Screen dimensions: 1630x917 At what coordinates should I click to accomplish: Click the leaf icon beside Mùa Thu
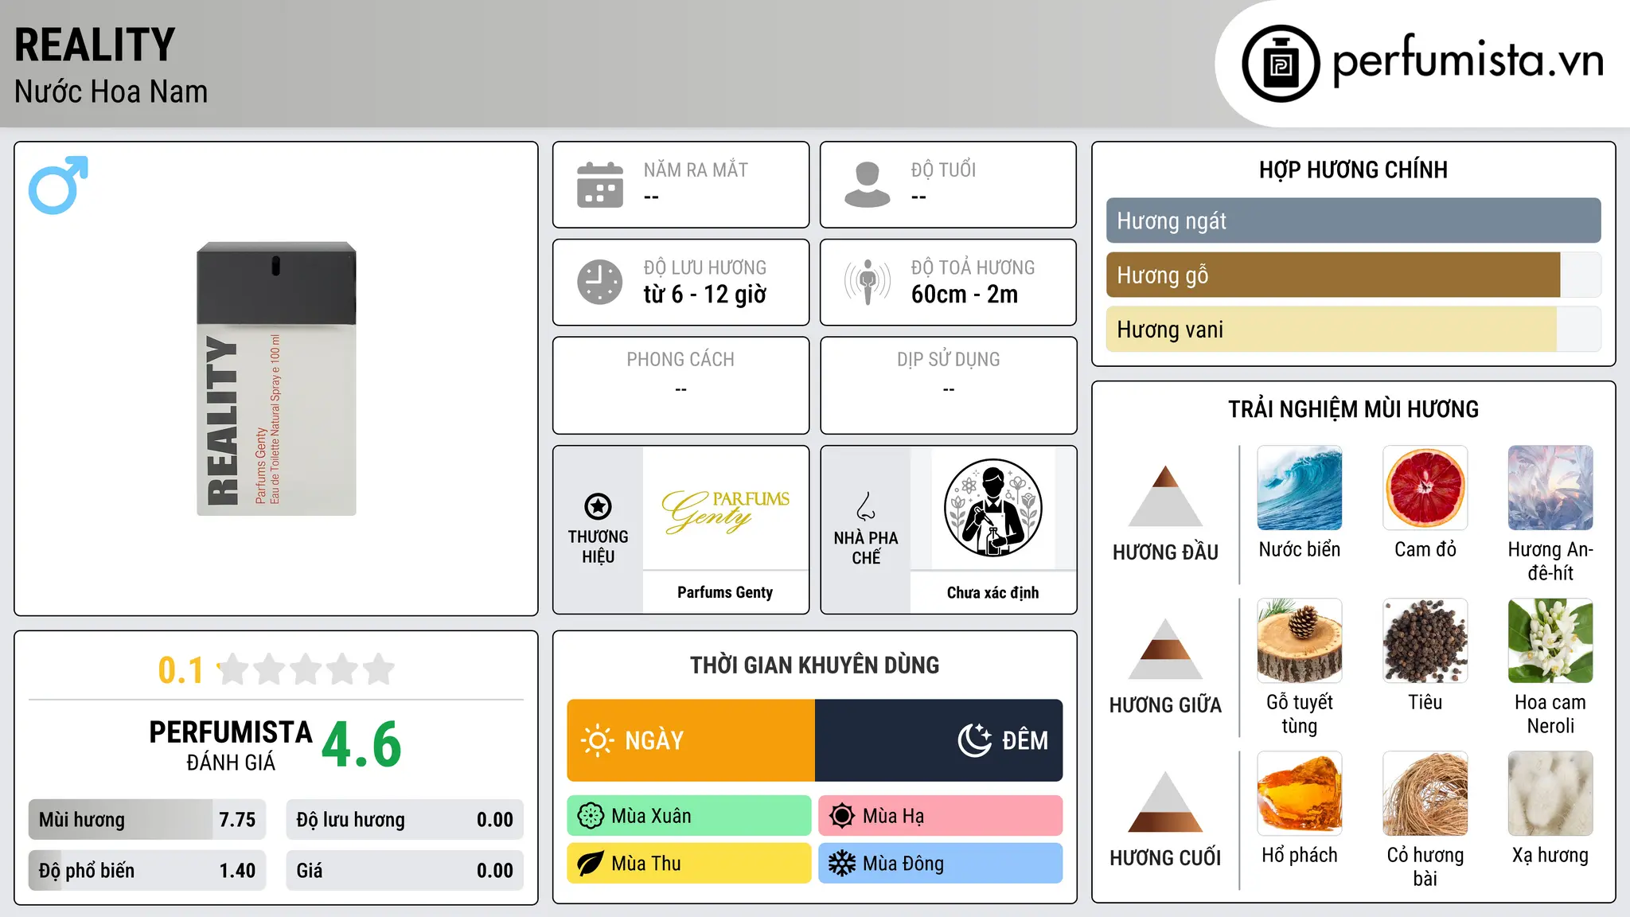click(x=591, y=864)
